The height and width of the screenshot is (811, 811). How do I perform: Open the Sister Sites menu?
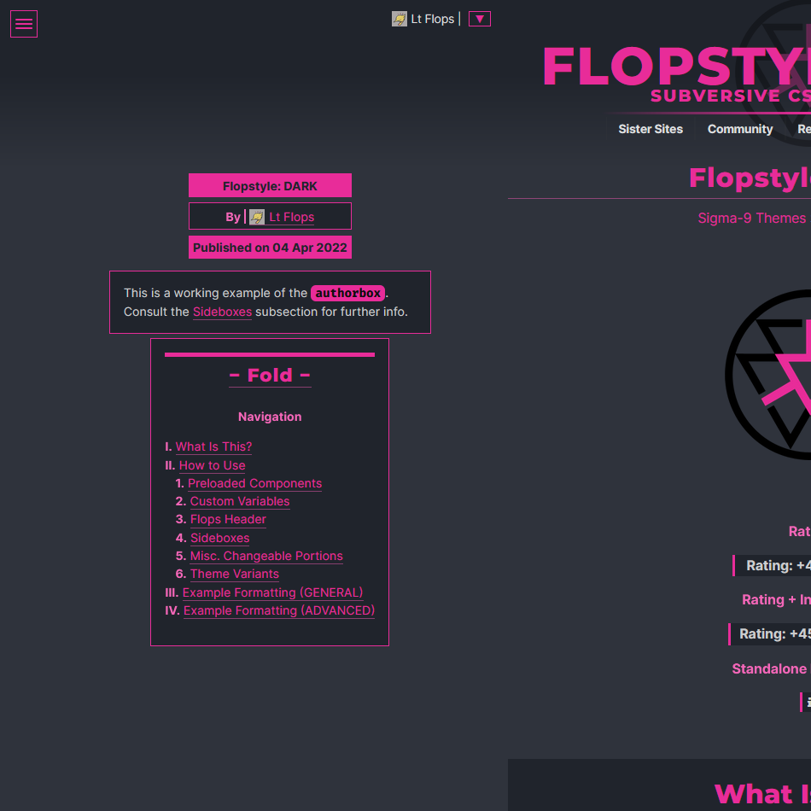click(x=651, y=129)
